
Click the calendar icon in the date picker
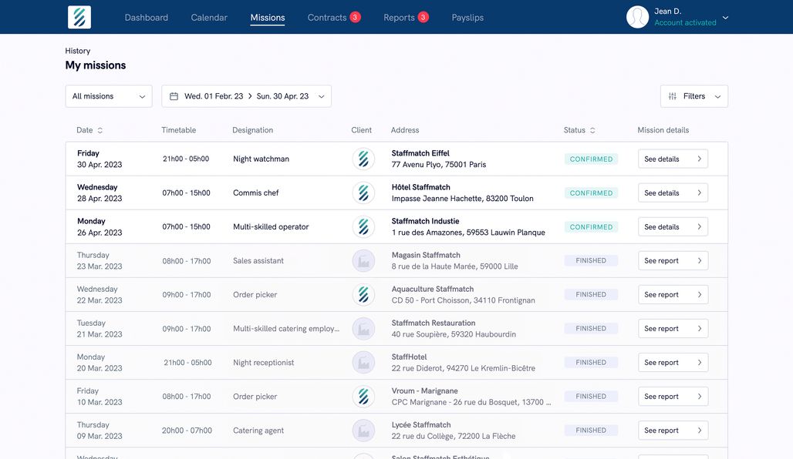(x=173, y=95)
